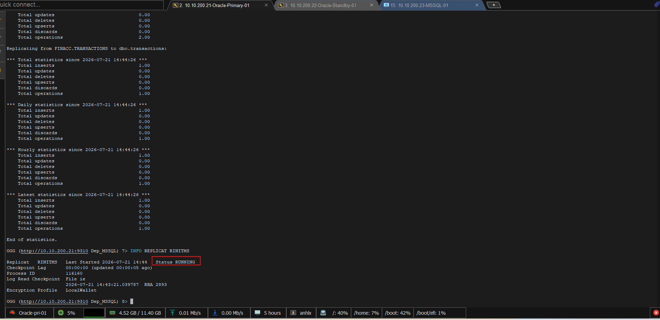
Task: Click the upload arrow icon showing 0.01 Mb/s
Action: pyautogui.click(x=172, y=313)
